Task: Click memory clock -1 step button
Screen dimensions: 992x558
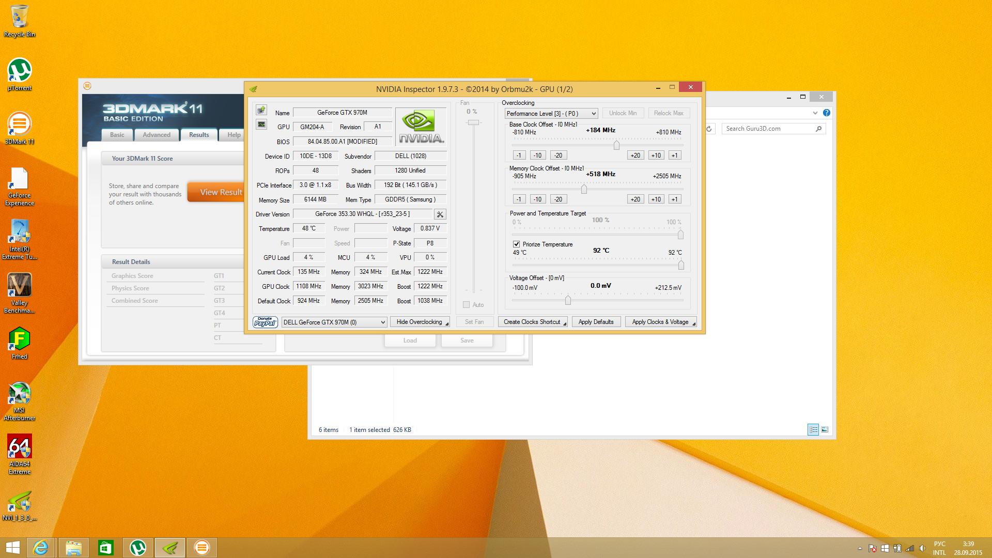Action: coord(519,199)
